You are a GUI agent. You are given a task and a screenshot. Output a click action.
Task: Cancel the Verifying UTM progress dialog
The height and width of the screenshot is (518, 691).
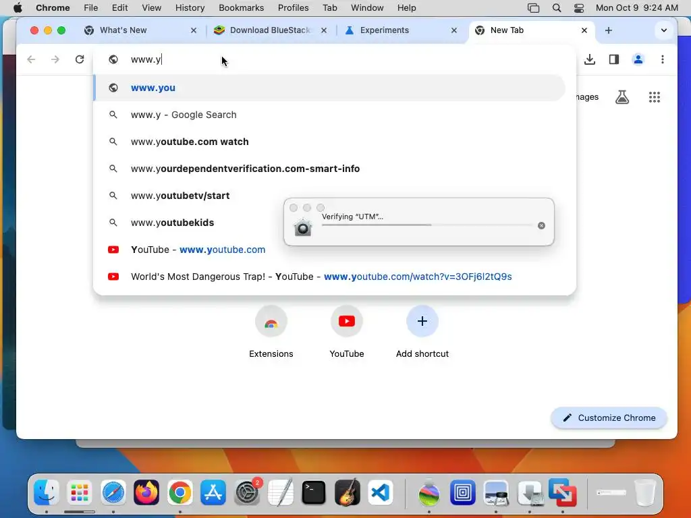coord(541,225)
